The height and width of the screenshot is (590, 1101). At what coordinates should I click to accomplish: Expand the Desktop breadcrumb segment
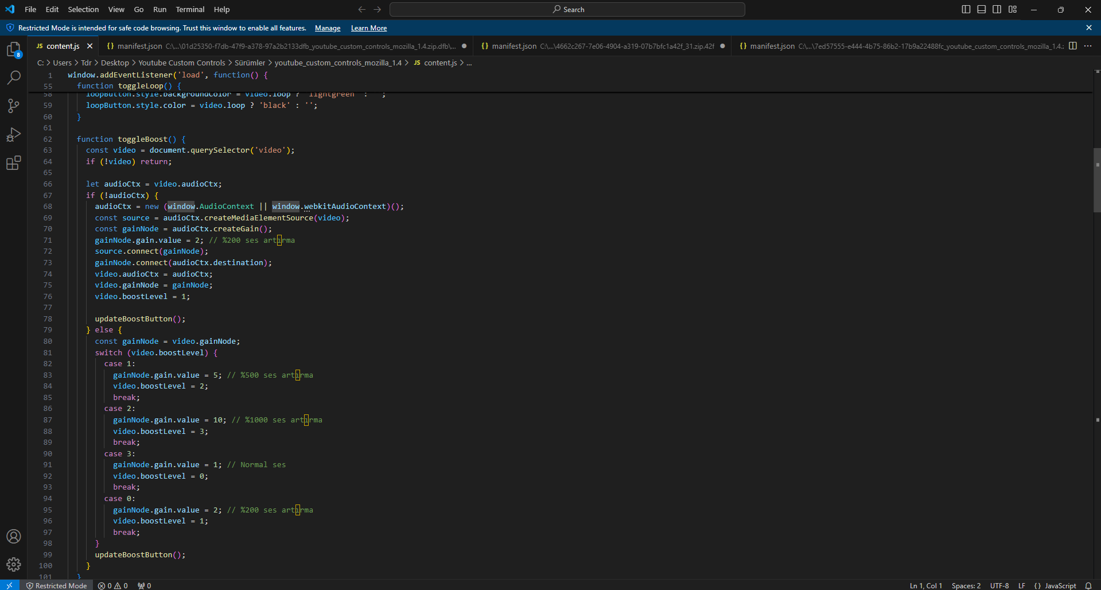[x=115, y=63]
